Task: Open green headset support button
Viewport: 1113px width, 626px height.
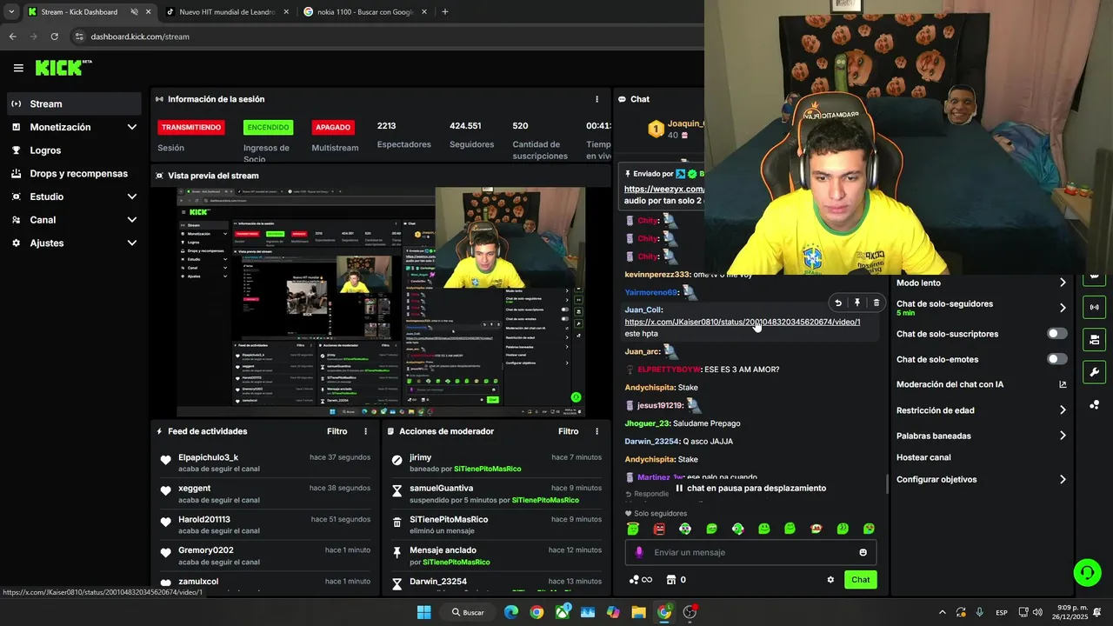Action: click(x=1087, y=571)
